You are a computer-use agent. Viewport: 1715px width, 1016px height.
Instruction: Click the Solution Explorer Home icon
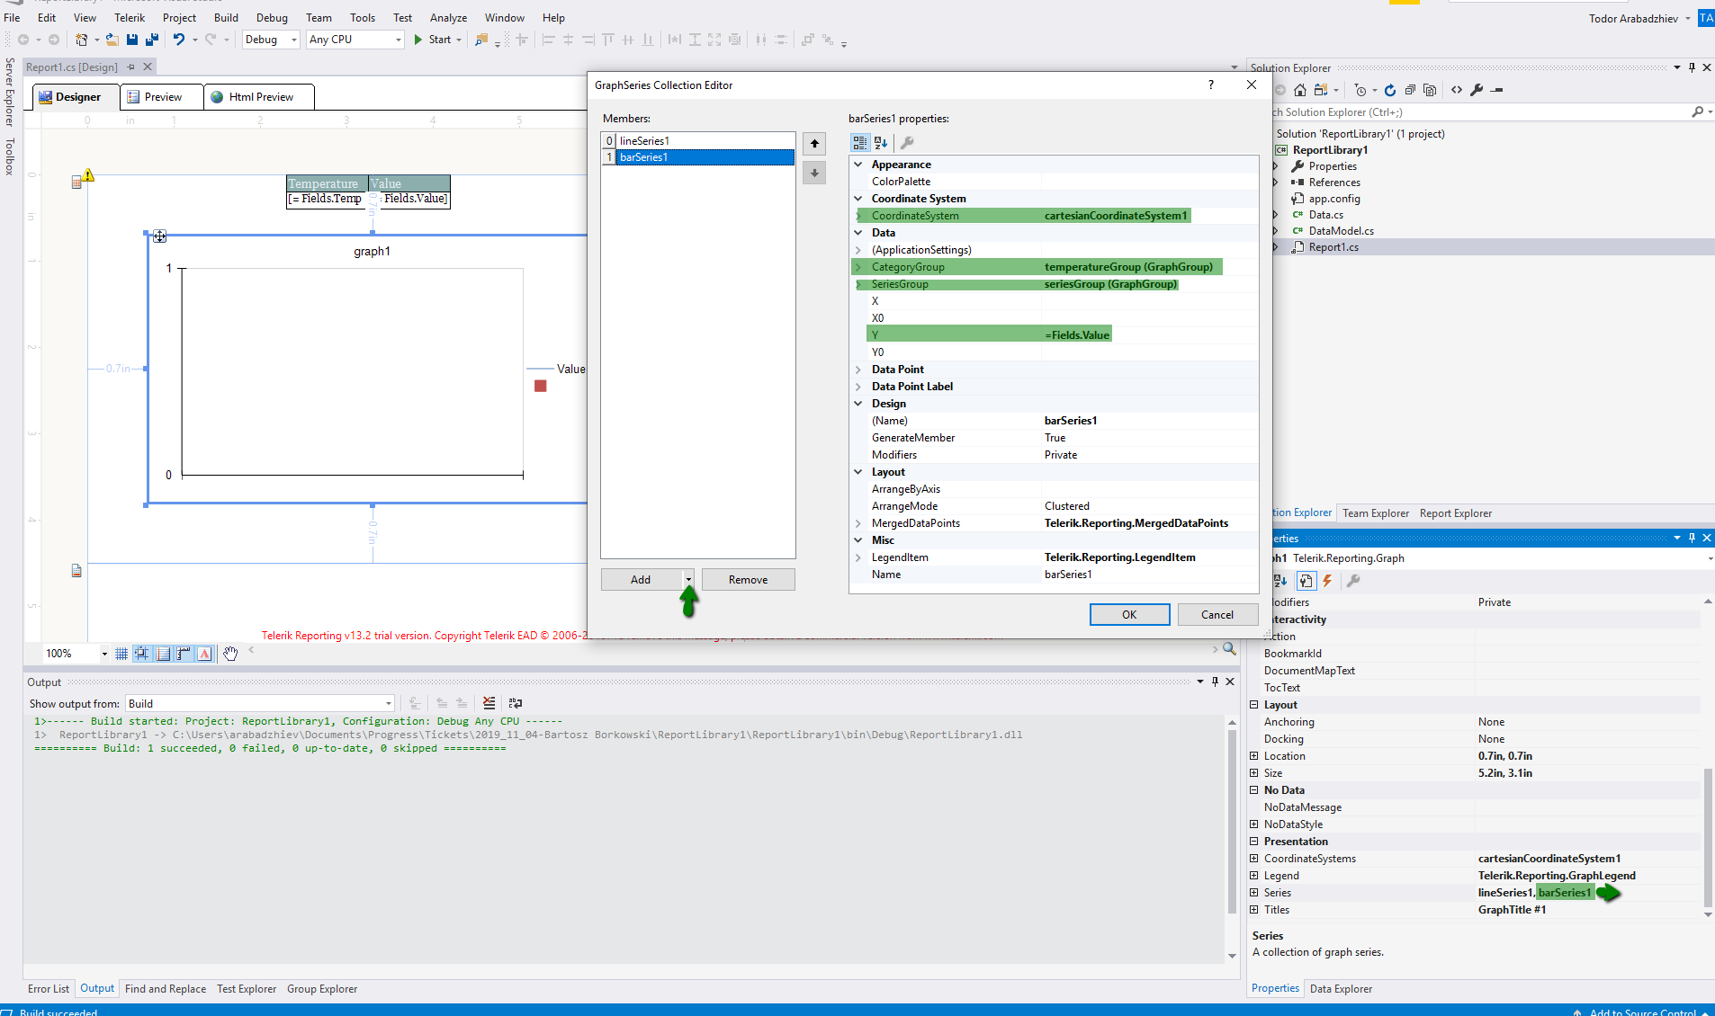pos(1299,90)
